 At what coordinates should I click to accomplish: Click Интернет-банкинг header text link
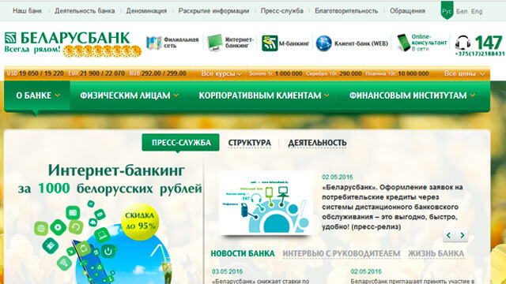point(239,43)
